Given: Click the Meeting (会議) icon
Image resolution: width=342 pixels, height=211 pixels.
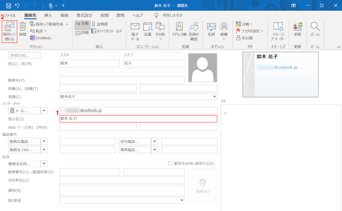Looking at the screenshot, I should click(148, 29).
